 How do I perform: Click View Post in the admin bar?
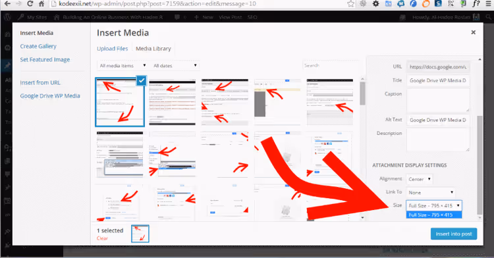[231, 17]
